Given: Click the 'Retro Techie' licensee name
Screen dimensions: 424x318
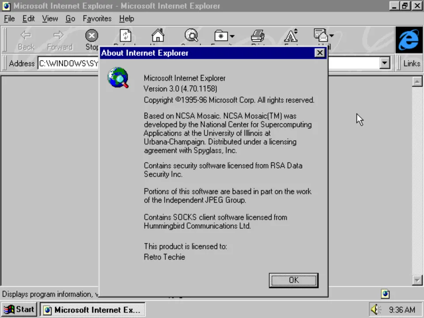Looking at the screenshot, I should [164, 257].
